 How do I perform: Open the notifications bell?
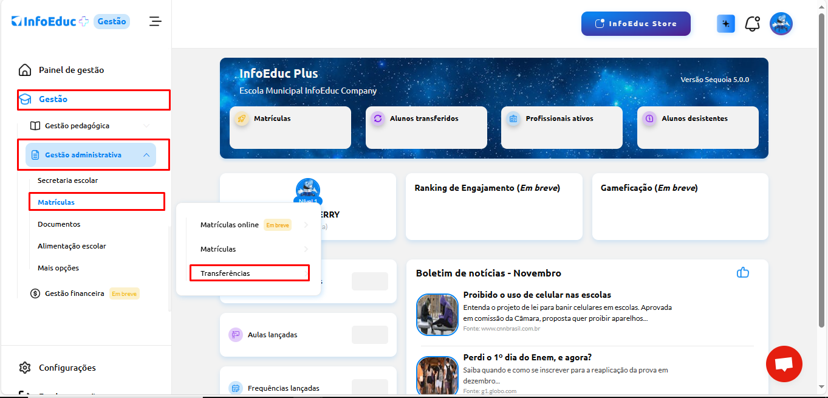(753, 24)
